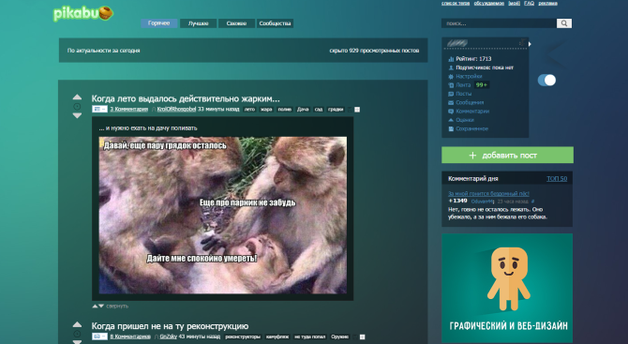Click 'По актуальности за сегодня' text

(x=103, y=51)
